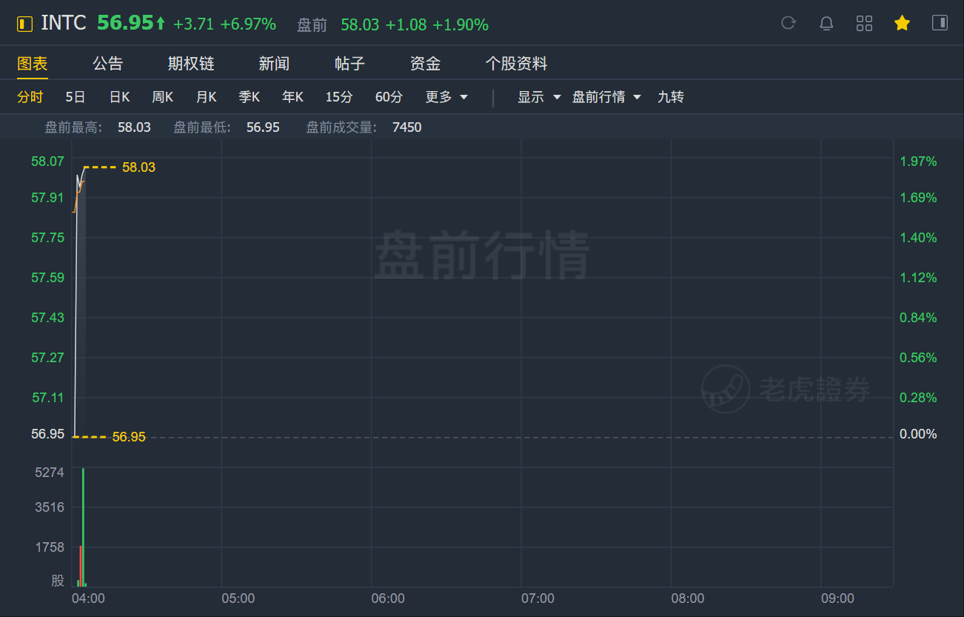Click the 5274 volume axis label
964x617 pixels.
point(50,473)
